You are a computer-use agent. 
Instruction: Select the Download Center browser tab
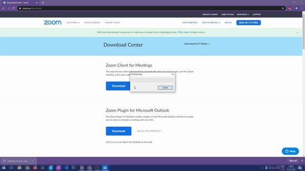coord(20,3)
